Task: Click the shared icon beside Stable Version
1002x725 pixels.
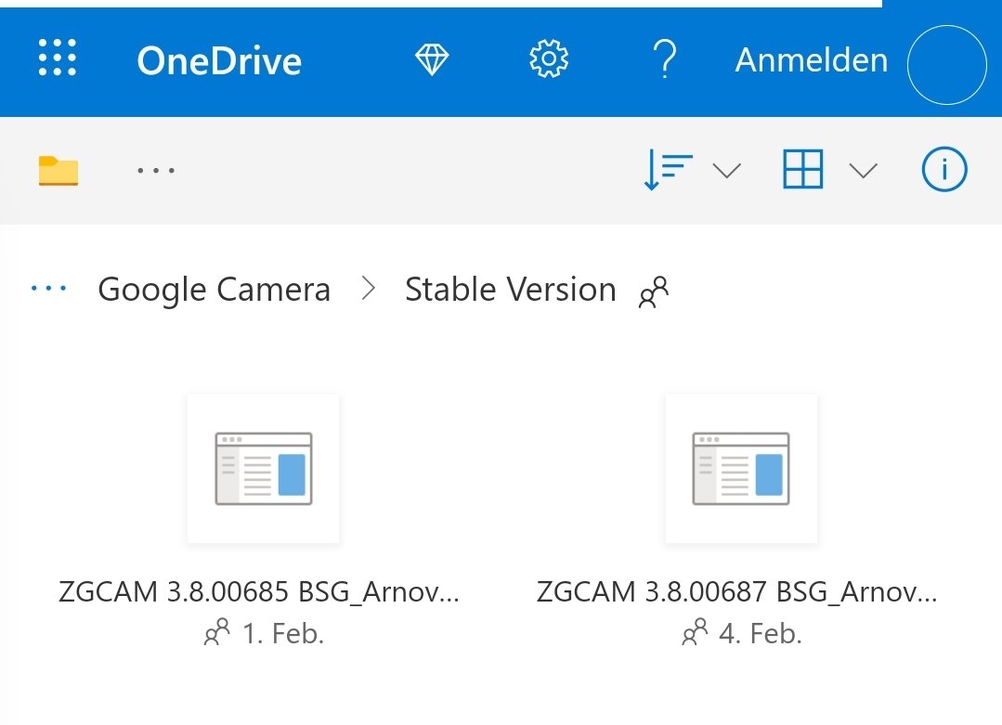Action: point(653,291)
